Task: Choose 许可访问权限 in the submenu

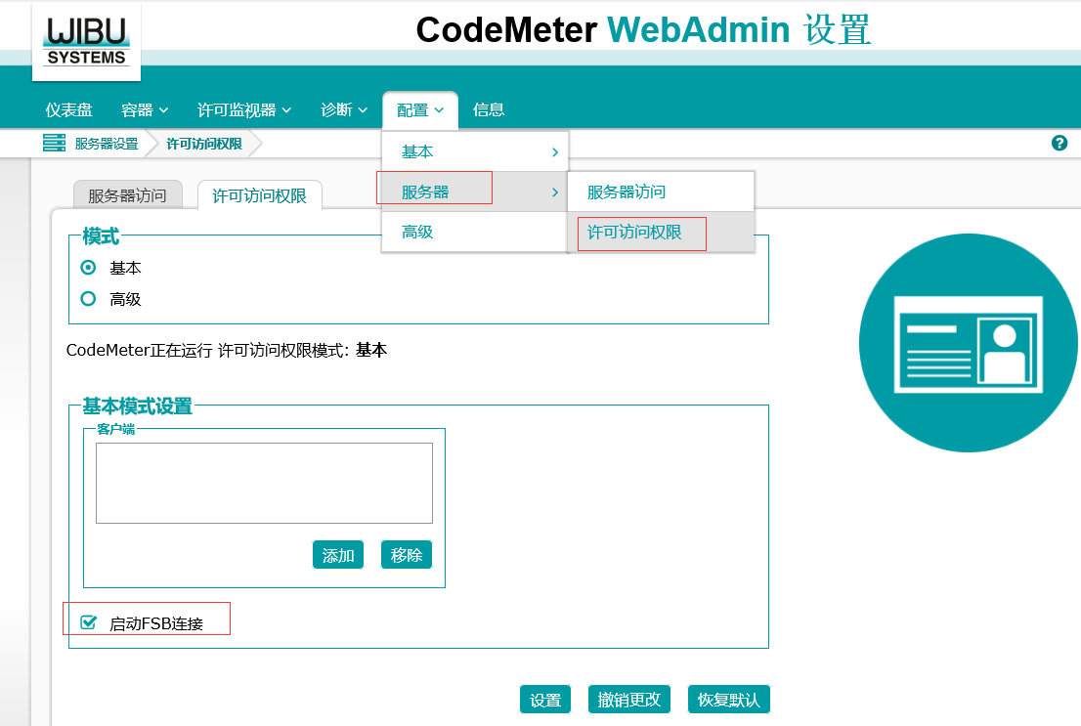Action: point(661,233)
